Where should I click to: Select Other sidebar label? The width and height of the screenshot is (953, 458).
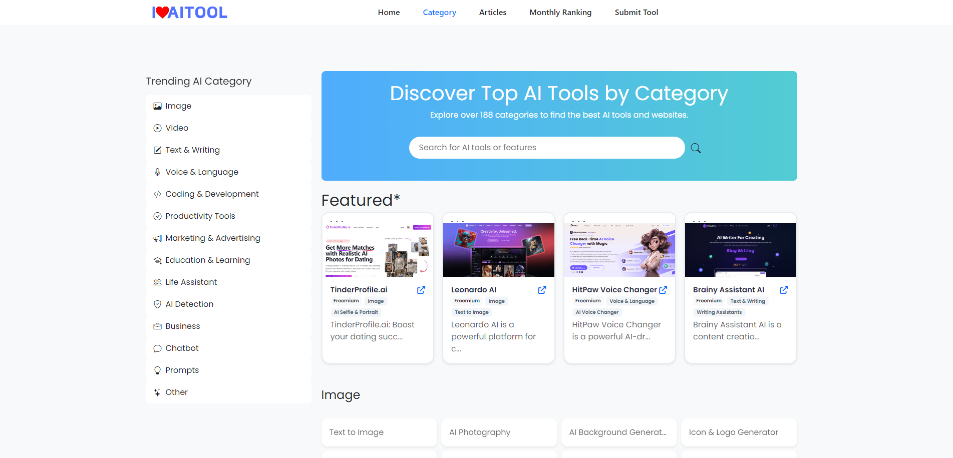point(176,392)
